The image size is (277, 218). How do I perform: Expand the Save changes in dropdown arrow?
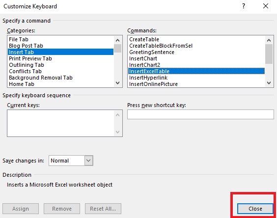(x=88, y=161)
